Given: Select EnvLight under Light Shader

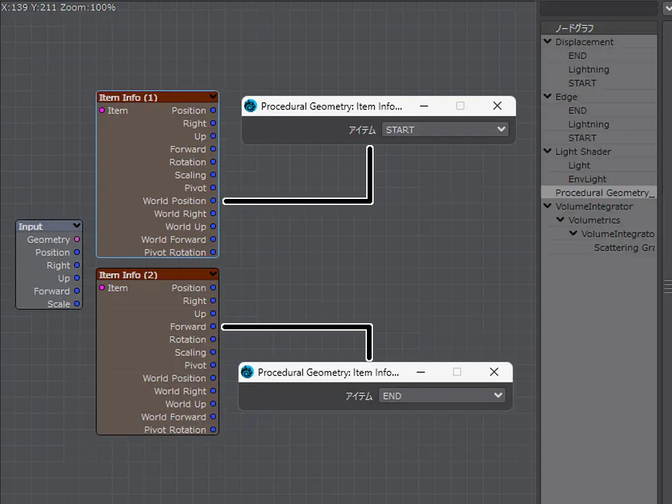Looking at the screenshot, I should [x=587, y=179].
